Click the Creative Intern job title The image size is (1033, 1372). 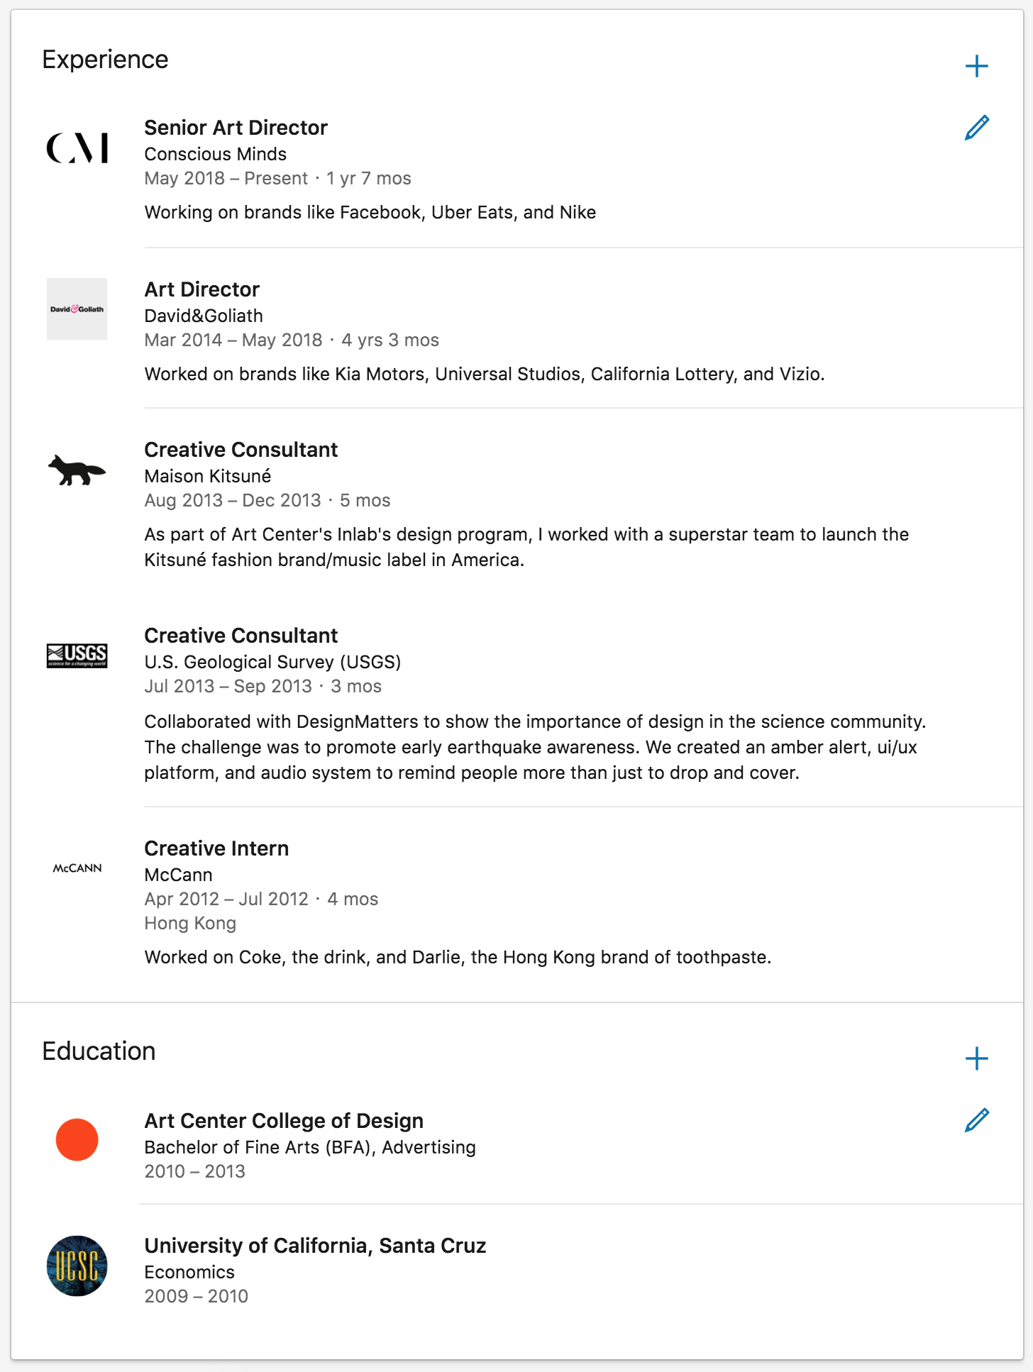[216, 848]
